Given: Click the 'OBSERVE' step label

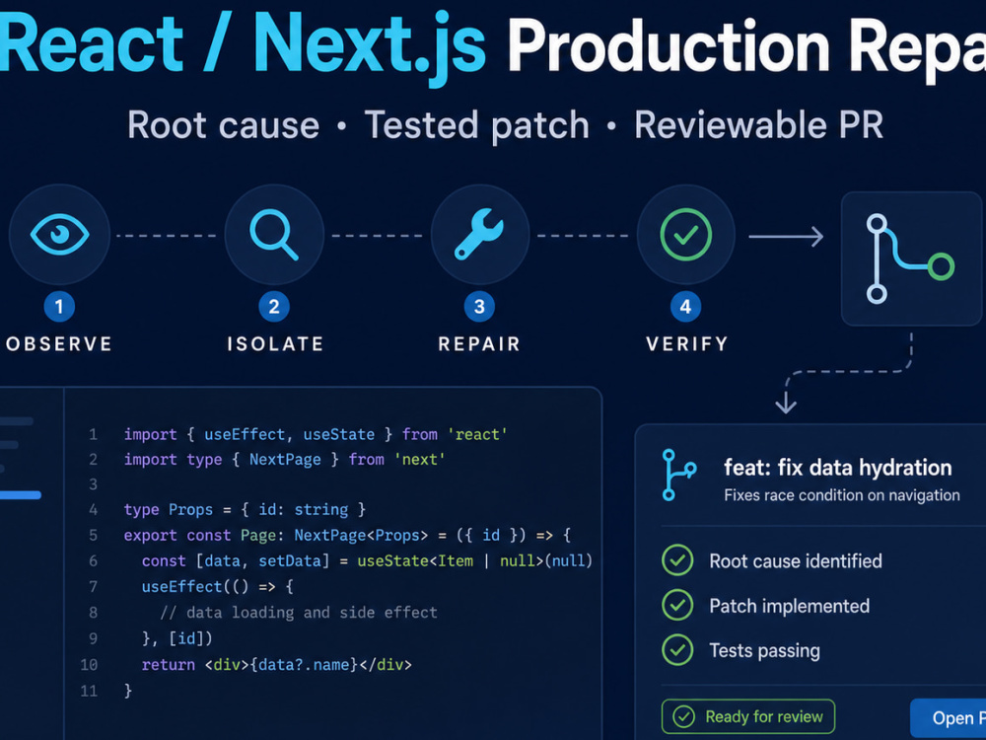Looking at the screenshot, I should 59,344.
